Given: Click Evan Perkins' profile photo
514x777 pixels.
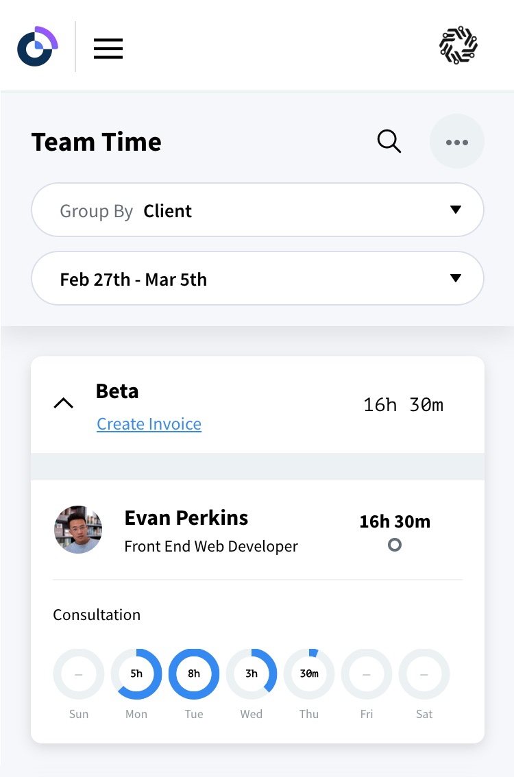Looking at the screenshot, I should (78, 530).
